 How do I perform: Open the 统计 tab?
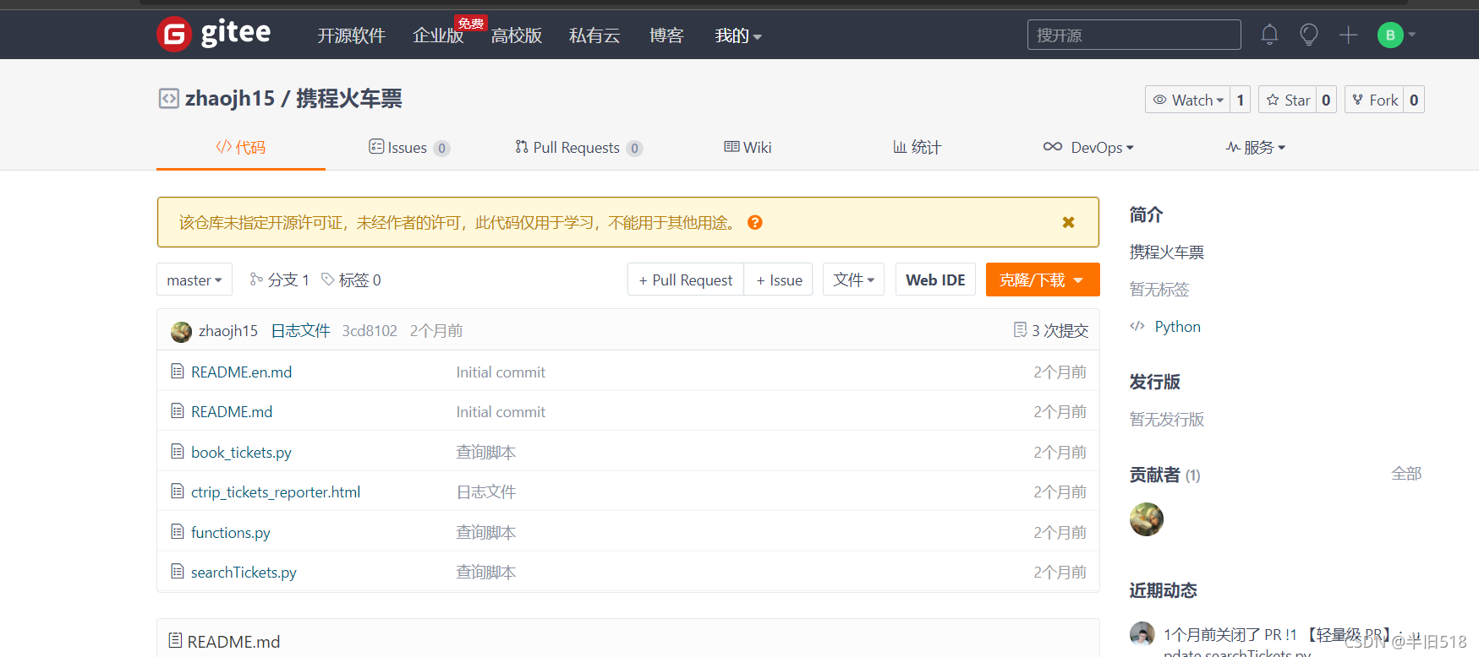tap(917, 147)
